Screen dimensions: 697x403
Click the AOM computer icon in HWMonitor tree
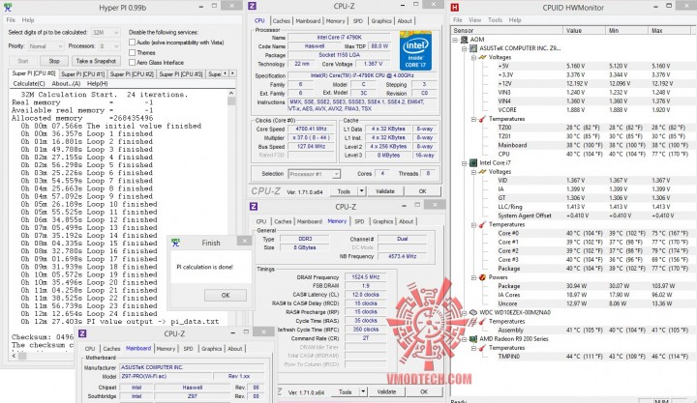click(x=464, y=40)
